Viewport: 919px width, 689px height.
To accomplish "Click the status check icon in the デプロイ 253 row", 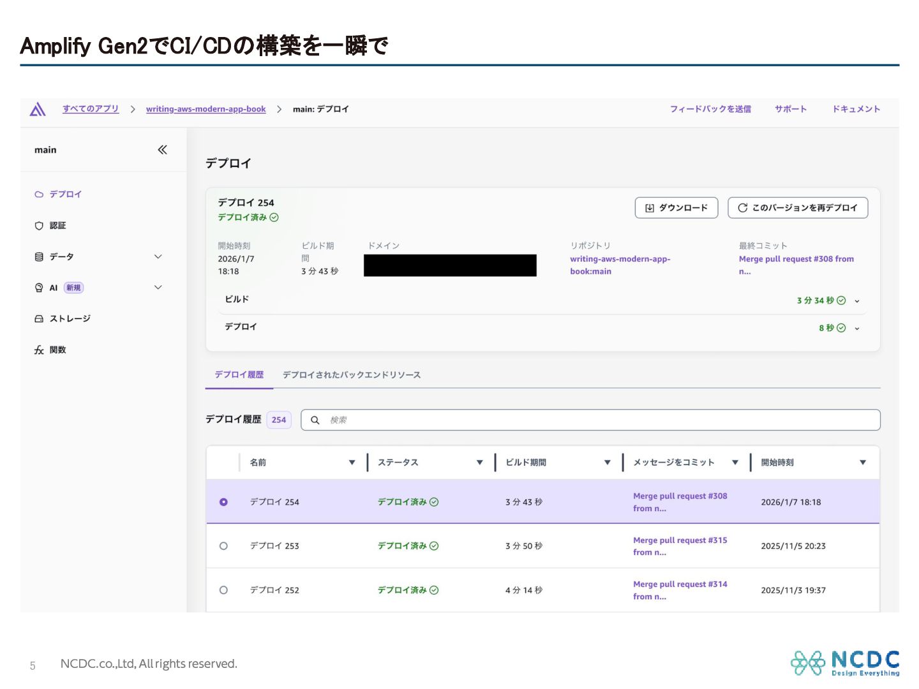I will [434, 546].
